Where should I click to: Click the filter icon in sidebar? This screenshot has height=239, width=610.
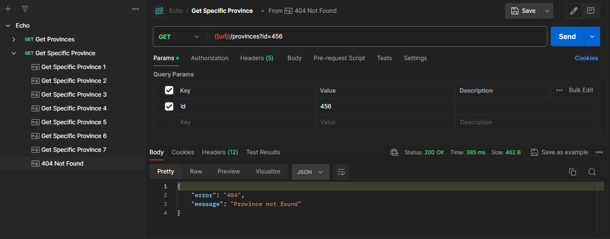[25, 9]
